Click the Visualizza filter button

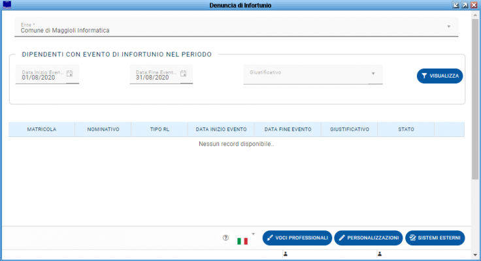pos(440,76)
